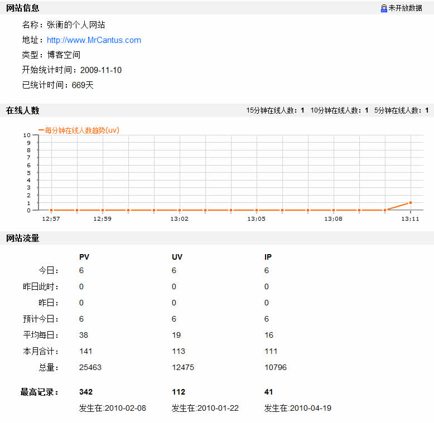Image resolution: width=434 pixels, height=423 pixels.
Task: Click the 669天 tracked duration
Action: point(83,85)
